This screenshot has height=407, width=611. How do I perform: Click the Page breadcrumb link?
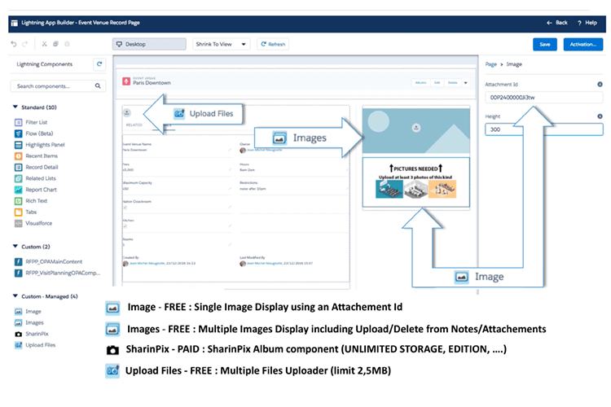pyautogui.click(x=490, y=64)
